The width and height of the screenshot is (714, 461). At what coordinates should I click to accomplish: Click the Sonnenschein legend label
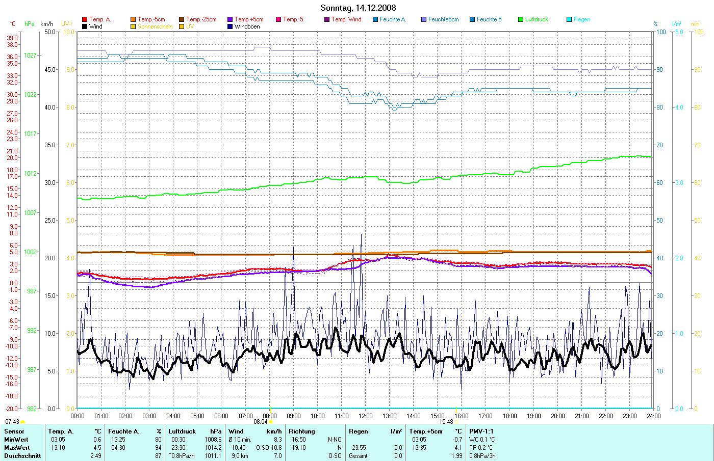155,26
